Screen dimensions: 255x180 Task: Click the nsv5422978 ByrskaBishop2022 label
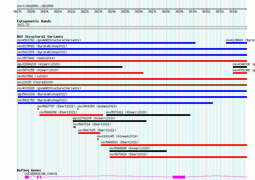pyautogui.click(x=42, y=52)
